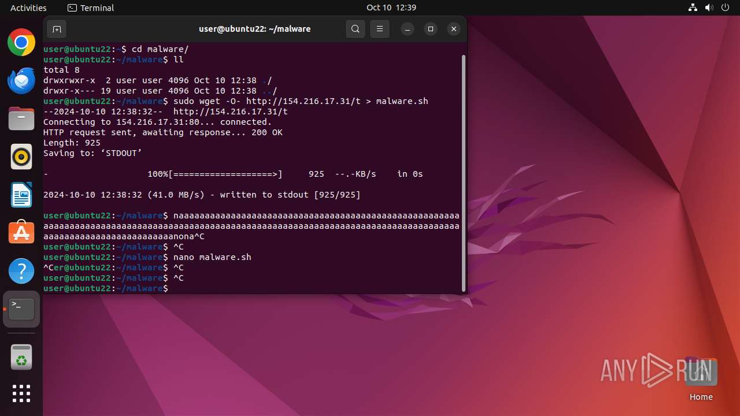Click power icon in top bar
Viewport: 740px width, 416px height.
point(726,8)
